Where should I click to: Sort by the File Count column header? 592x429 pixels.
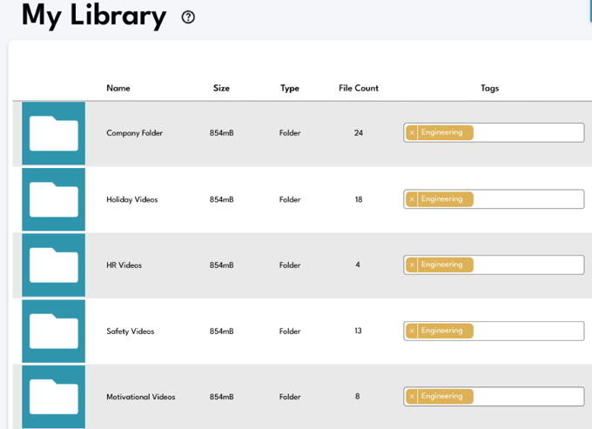(358, 88)
